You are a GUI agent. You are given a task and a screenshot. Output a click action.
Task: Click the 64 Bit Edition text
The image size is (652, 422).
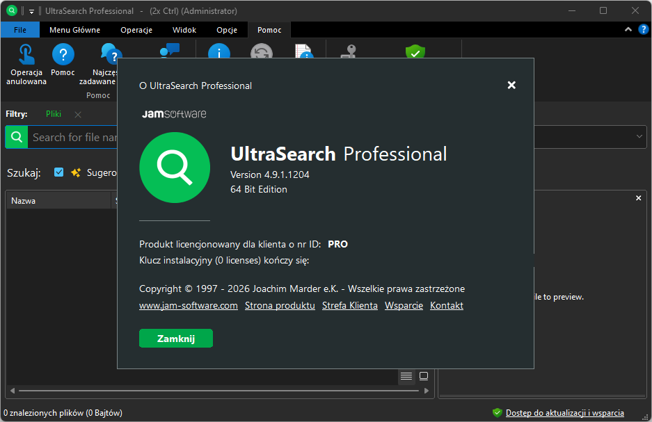(x=259, y=189)
